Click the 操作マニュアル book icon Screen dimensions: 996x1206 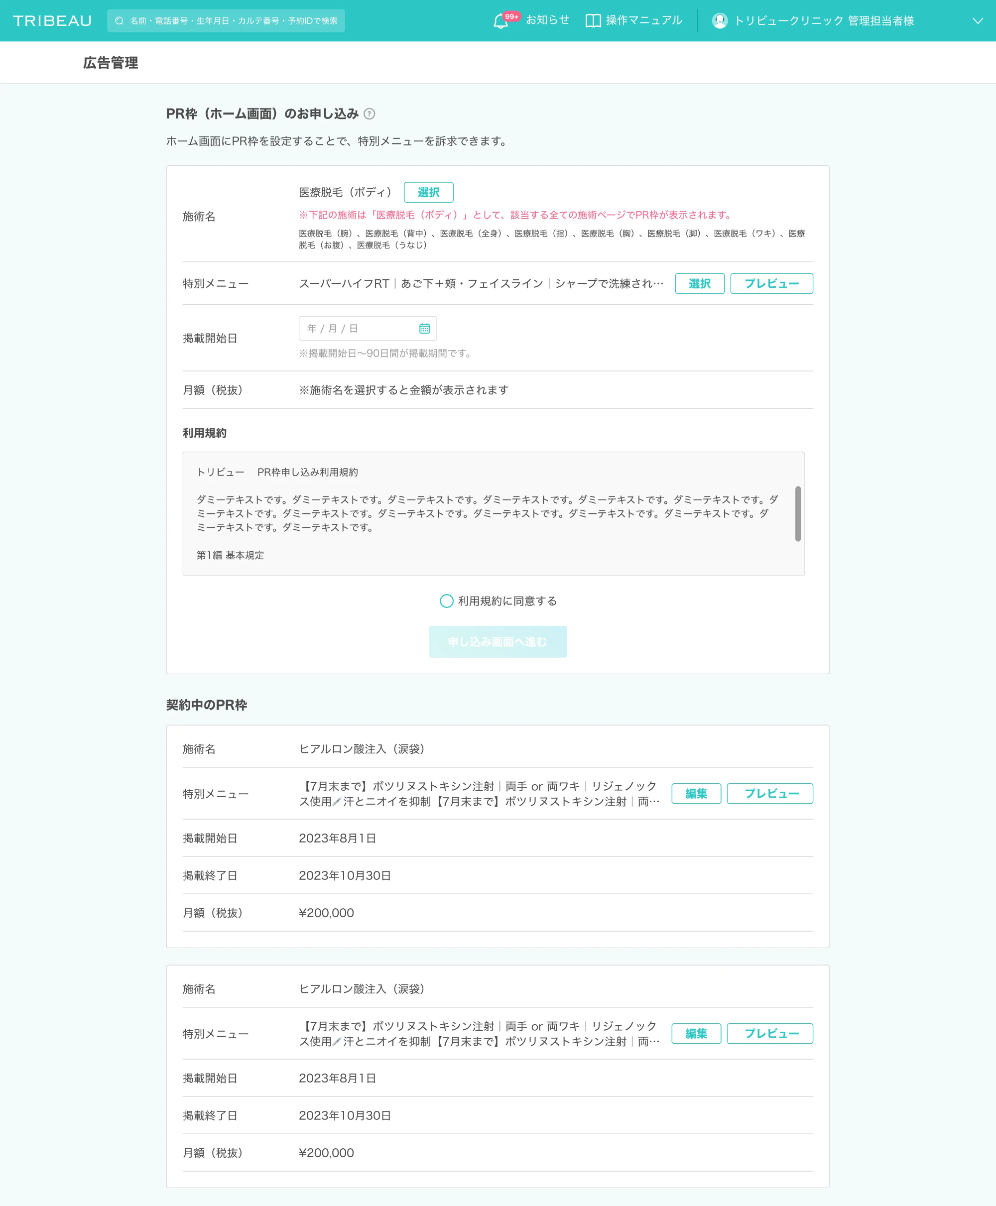click(593, 20)
